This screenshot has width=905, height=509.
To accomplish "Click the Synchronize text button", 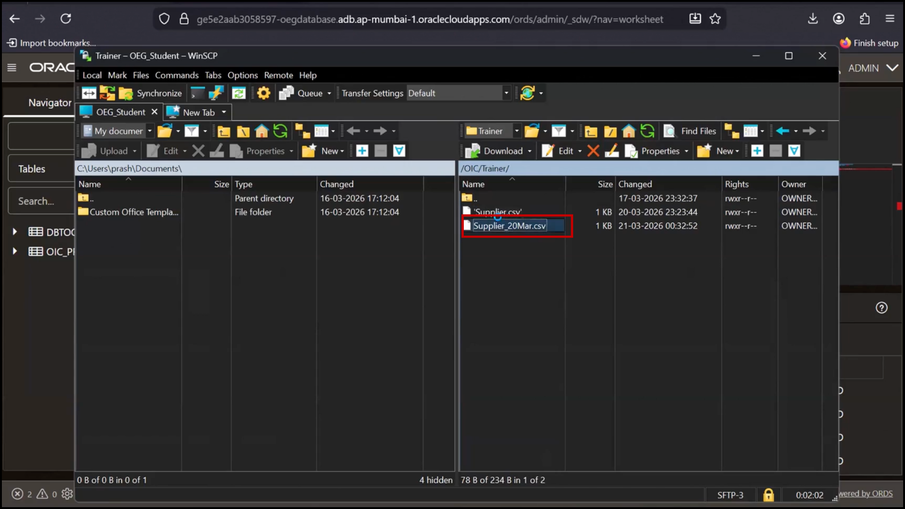I will [159, 93].
